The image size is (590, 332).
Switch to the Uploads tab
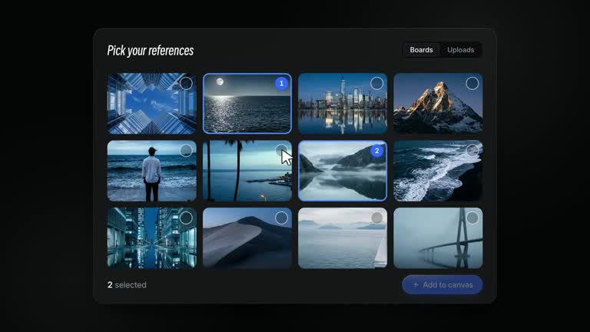461,50
